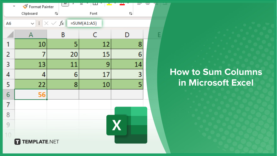This screenshot has height=156, width=277.
Task: Select cell D1 containing 8
Action: 127,44
